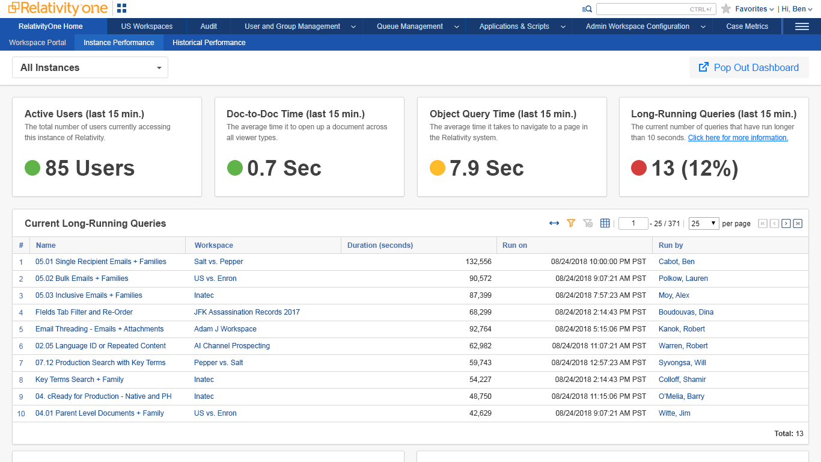
Task: Open JFK Assassination Records 2017 workspace
Action: (x=247, y=312)
